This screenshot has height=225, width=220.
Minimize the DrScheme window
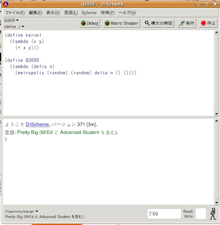199,4
